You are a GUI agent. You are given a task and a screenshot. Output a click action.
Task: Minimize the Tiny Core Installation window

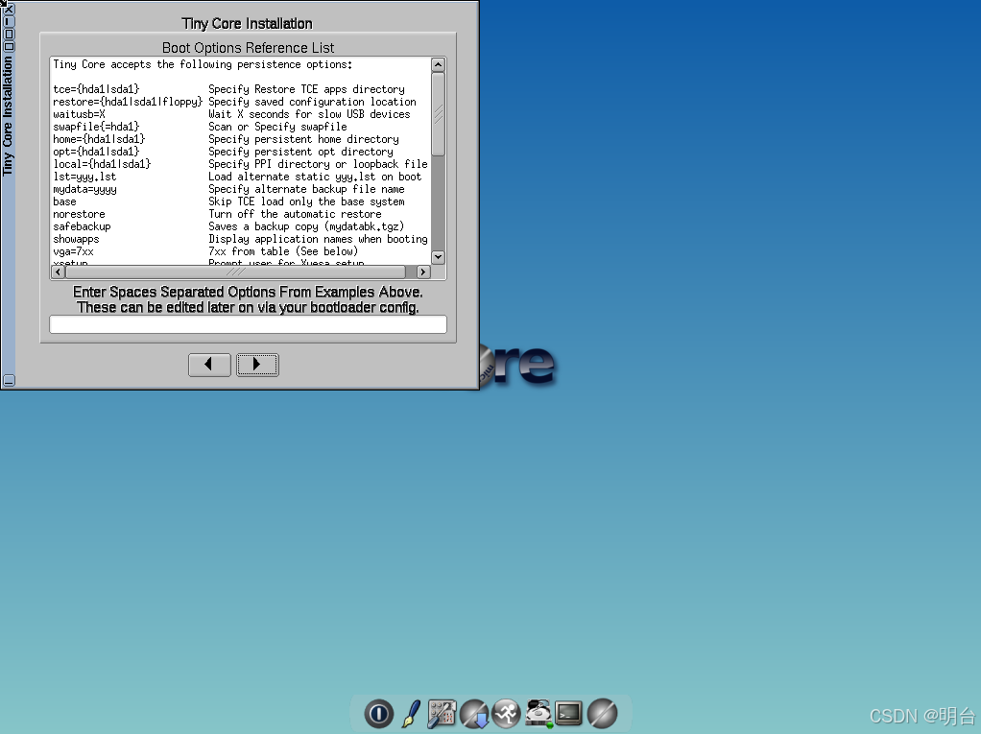pos(9,22)
